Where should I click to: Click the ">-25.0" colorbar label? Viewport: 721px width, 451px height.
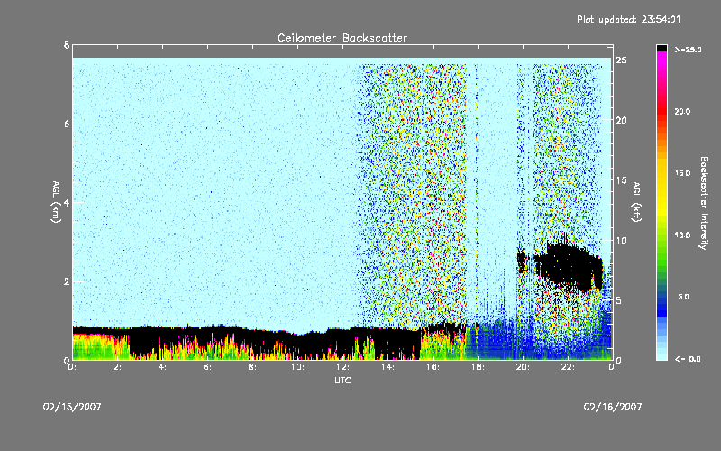tap(688, 50)
